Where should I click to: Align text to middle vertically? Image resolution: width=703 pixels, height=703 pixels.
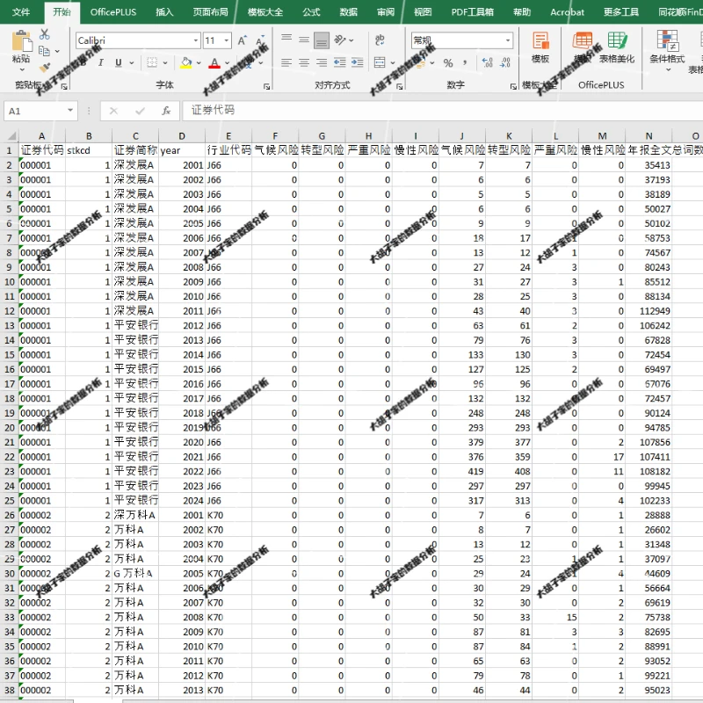click(304, 40)
